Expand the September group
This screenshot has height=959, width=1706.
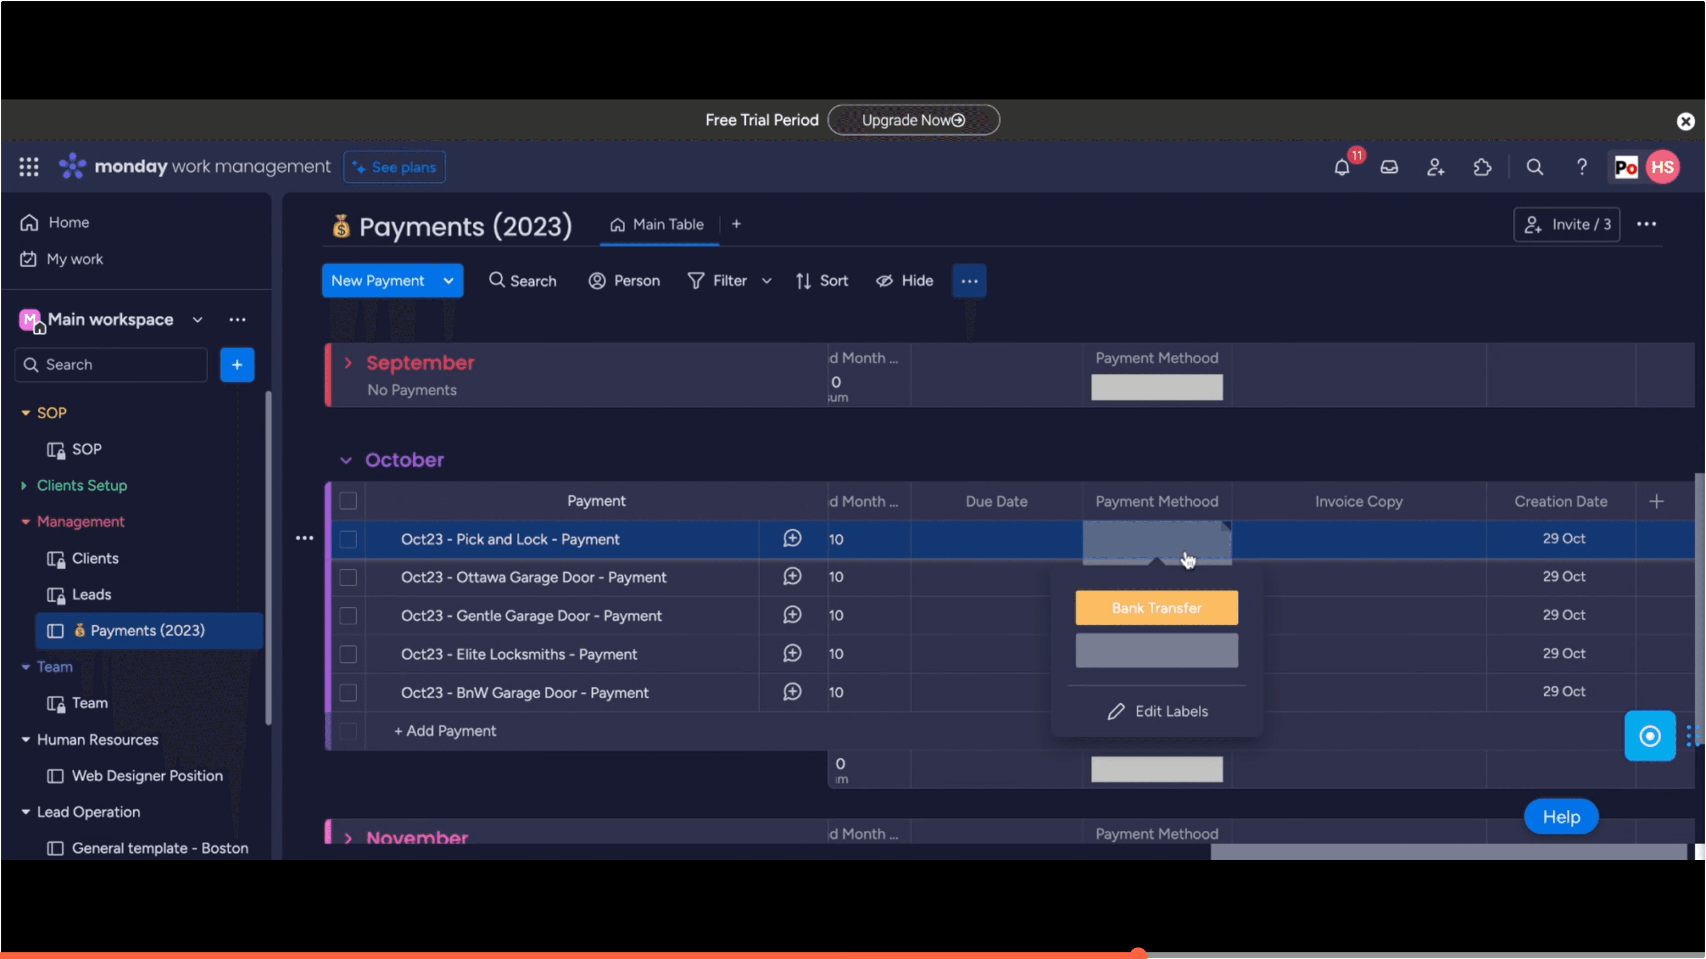pos(348,363)
